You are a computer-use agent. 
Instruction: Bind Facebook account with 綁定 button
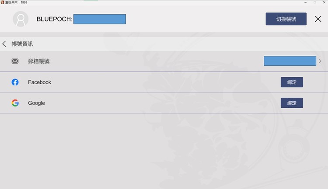point(292,82)
